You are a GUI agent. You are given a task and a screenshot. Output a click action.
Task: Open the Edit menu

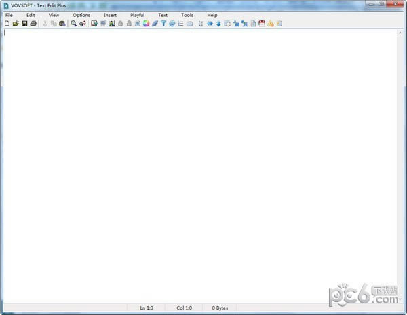coord(31,15)
